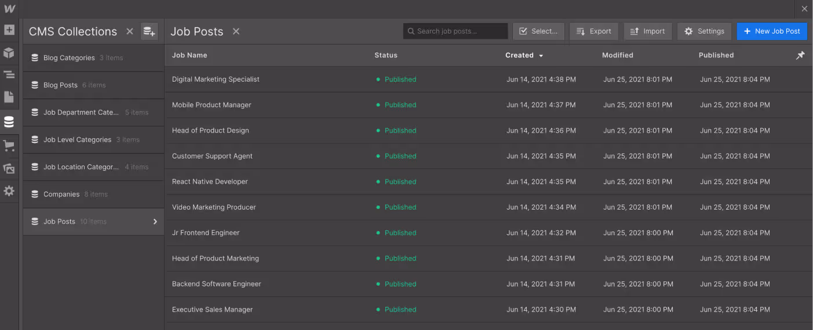This screenshot has height=330, width=813.
Task: Click created date Jun 14, 2021 4:38 PM
Action: [x=541, y=79]
